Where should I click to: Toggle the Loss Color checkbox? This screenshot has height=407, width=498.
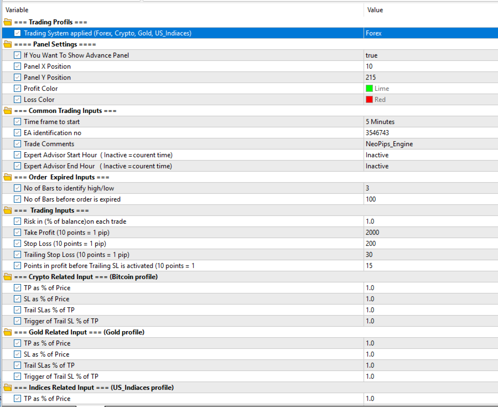coord(18,100)
